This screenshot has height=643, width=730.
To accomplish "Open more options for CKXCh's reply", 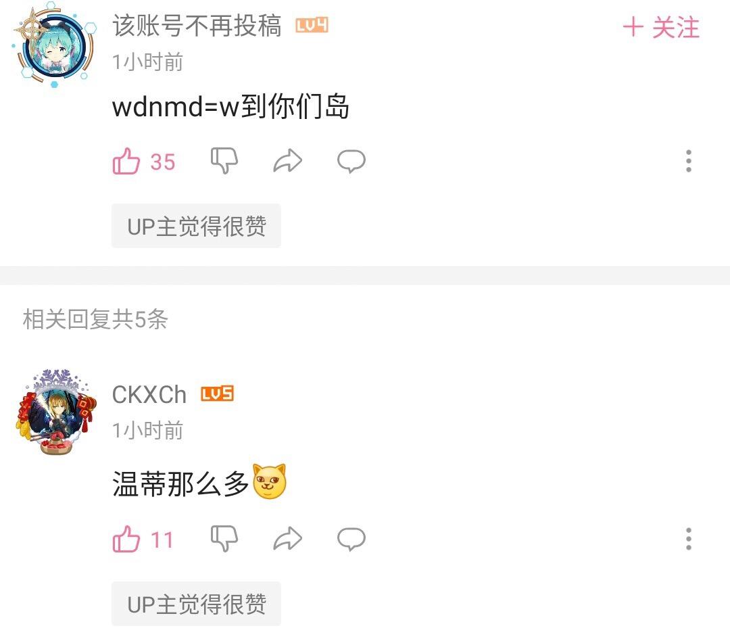I will 689,539.
